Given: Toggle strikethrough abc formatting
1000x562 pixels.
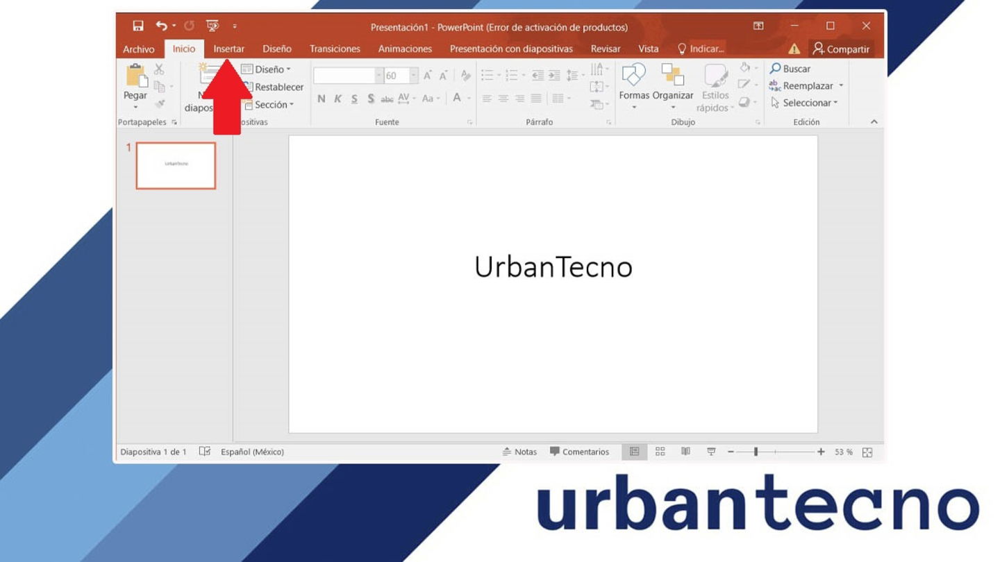Looking at the screenshot, I should point(387,99).
